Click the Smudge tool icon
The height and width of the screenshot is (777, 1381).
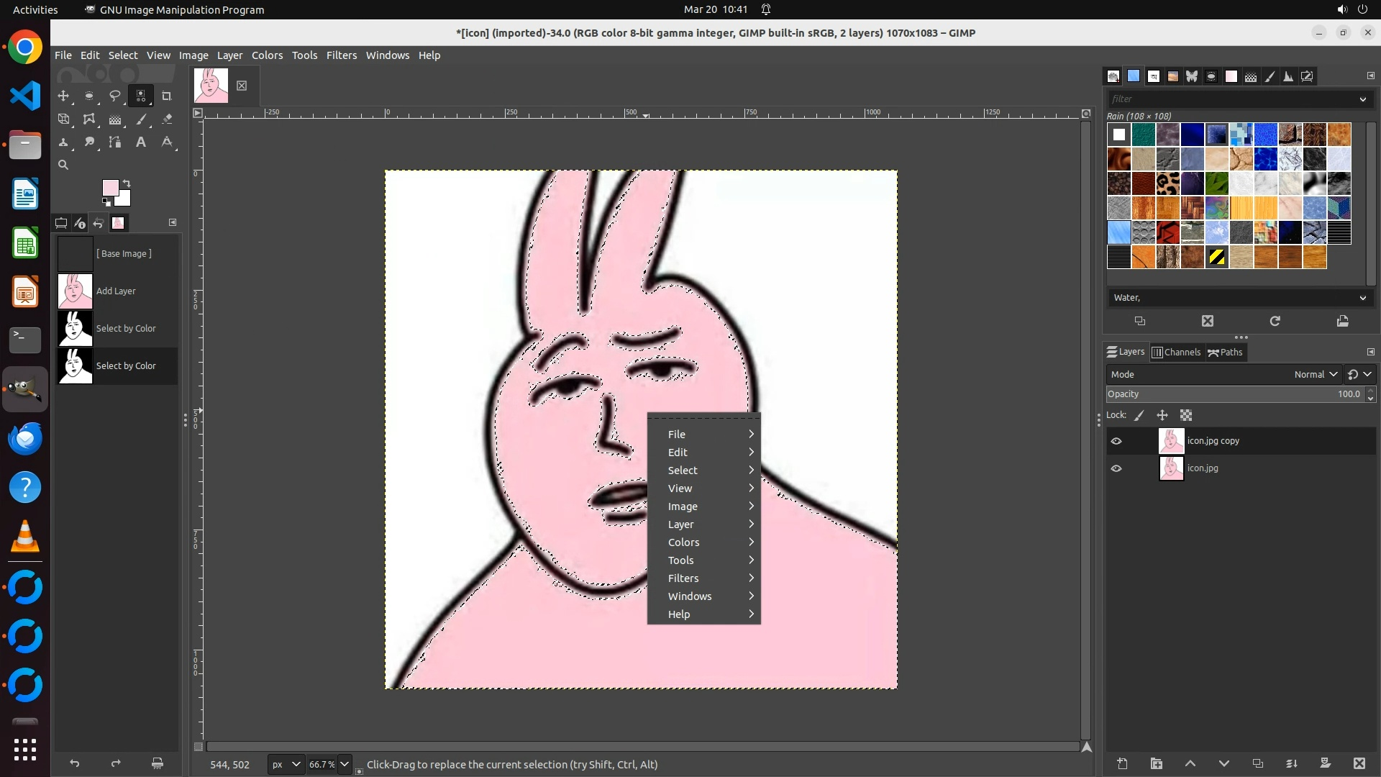click(x=89, y=142)
